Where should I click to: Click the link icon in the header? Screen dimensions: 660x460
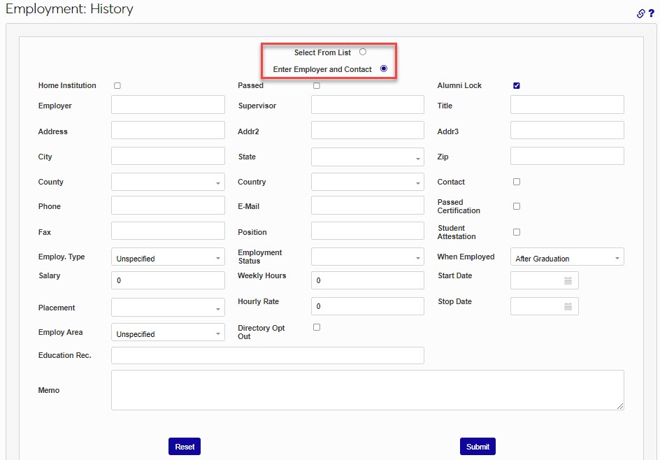(640, 13)
